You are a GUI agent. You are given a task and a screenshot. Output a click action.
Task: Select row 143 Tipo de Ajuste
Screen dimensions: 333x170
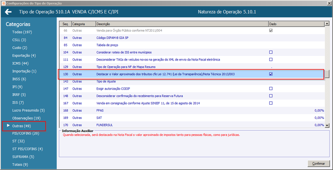click(x=192, y=81)
